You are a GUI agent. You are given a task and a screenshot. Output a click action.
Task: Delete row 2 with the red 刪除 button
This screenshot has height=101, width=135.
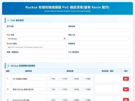pyautogui.click(x=126, y=89)
